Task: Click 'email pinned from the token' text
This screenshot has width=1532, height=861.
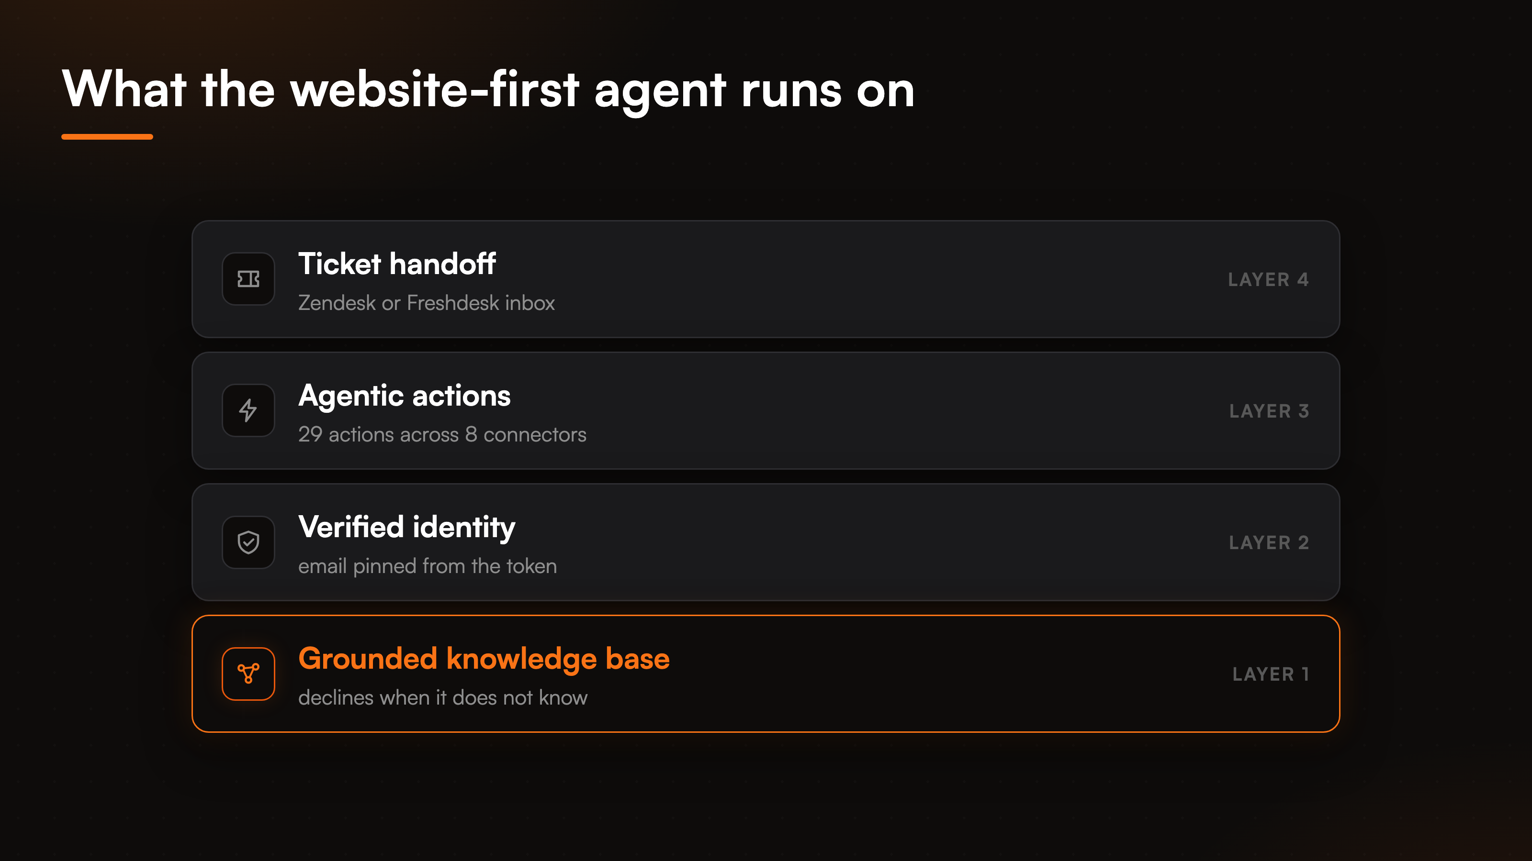Action: (x=428, y=566)
